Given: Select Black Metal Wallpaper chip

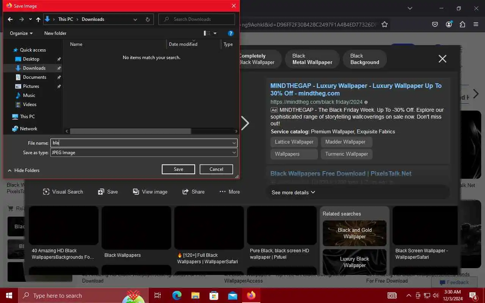Looking at the screenshot, I should coord(312,59).
